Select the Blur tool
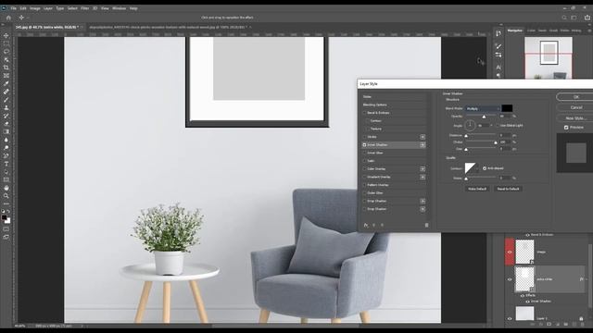 (6, 140)
